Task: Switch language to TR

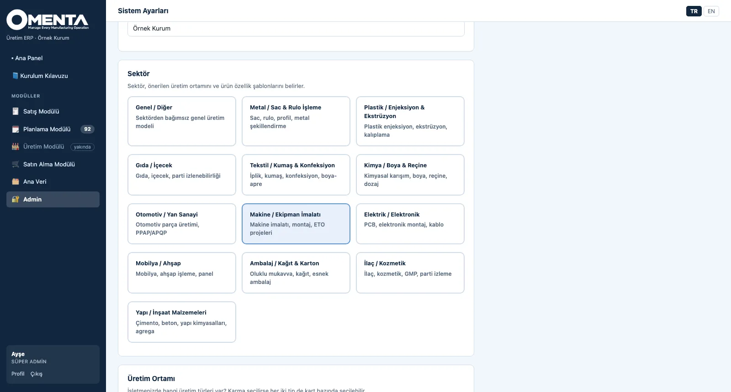Action: point(694,11)
